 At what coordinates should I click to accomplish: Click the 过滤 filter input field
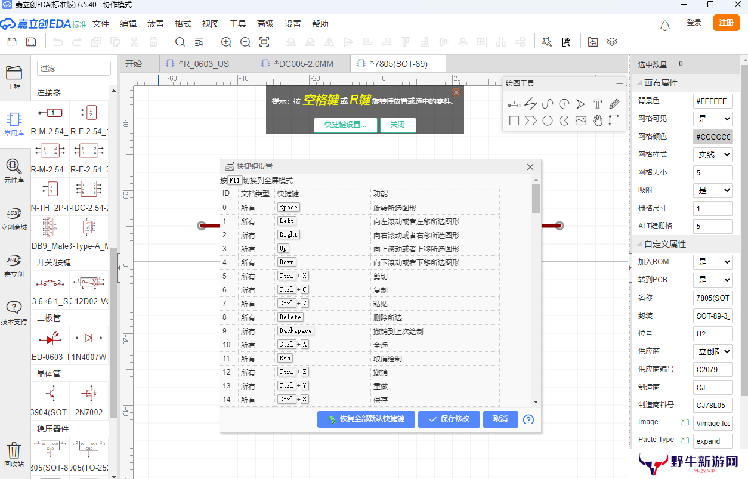[x=74, y=68]
